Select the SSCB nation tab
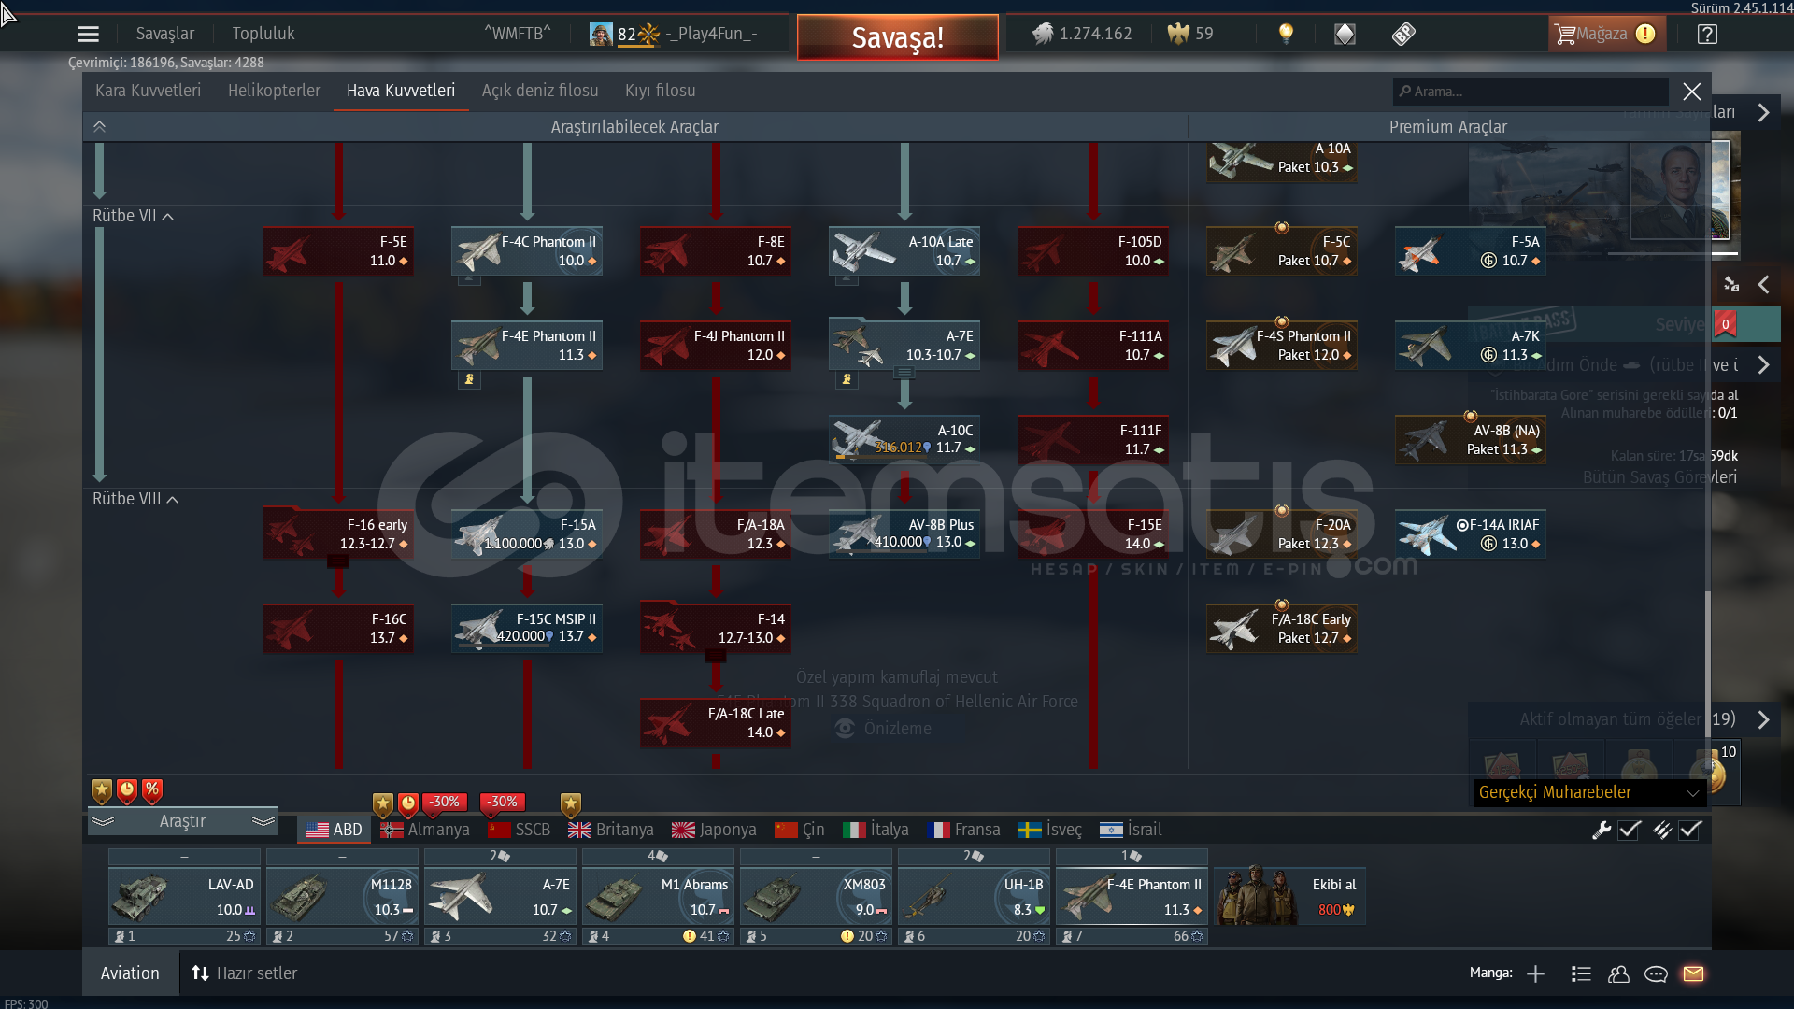1794x1009 pixels. click(x=520, y=830)
